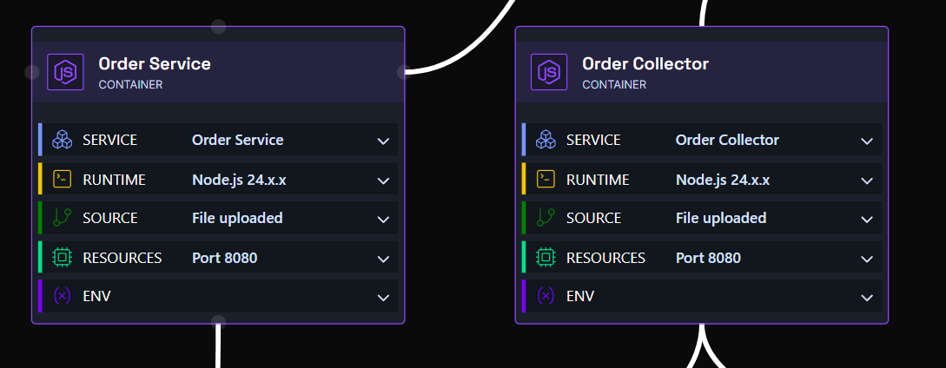Expand the RESOURCES chevron in Order Collector
946x368 pixels.
[867, 260]
